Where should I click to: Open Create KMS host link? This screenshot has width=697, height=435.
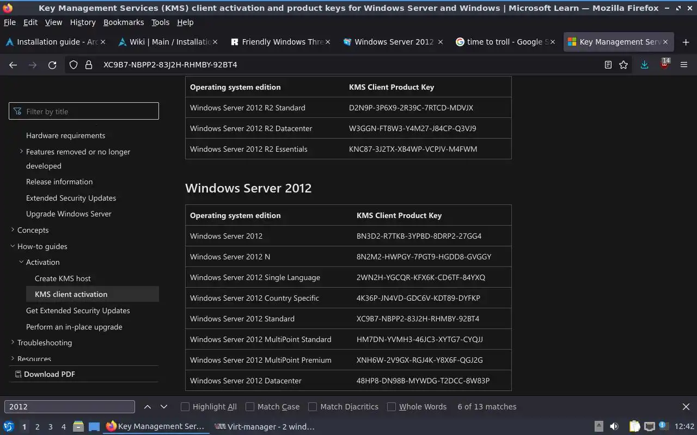pos(63,278)
